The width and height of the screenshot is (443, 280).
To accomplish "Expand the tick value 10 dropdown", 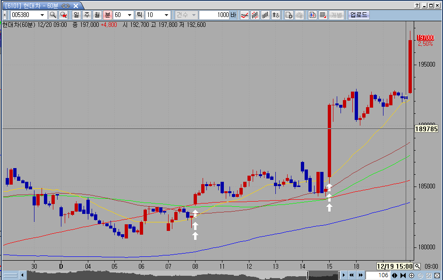I will point(166,15).
